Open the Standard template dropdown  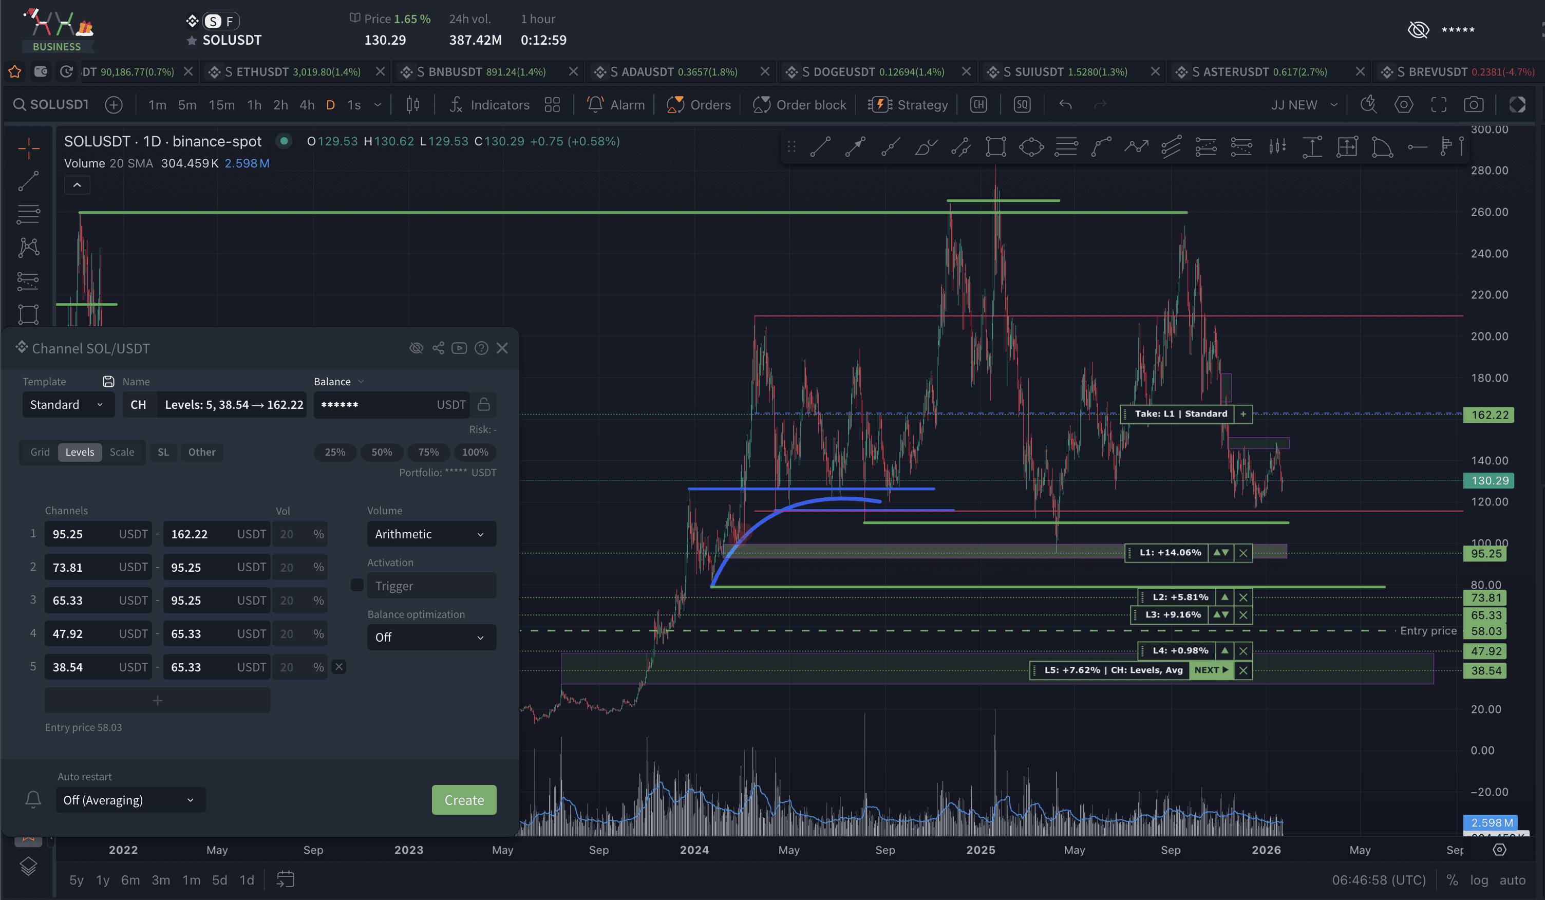tap(67, 405)
